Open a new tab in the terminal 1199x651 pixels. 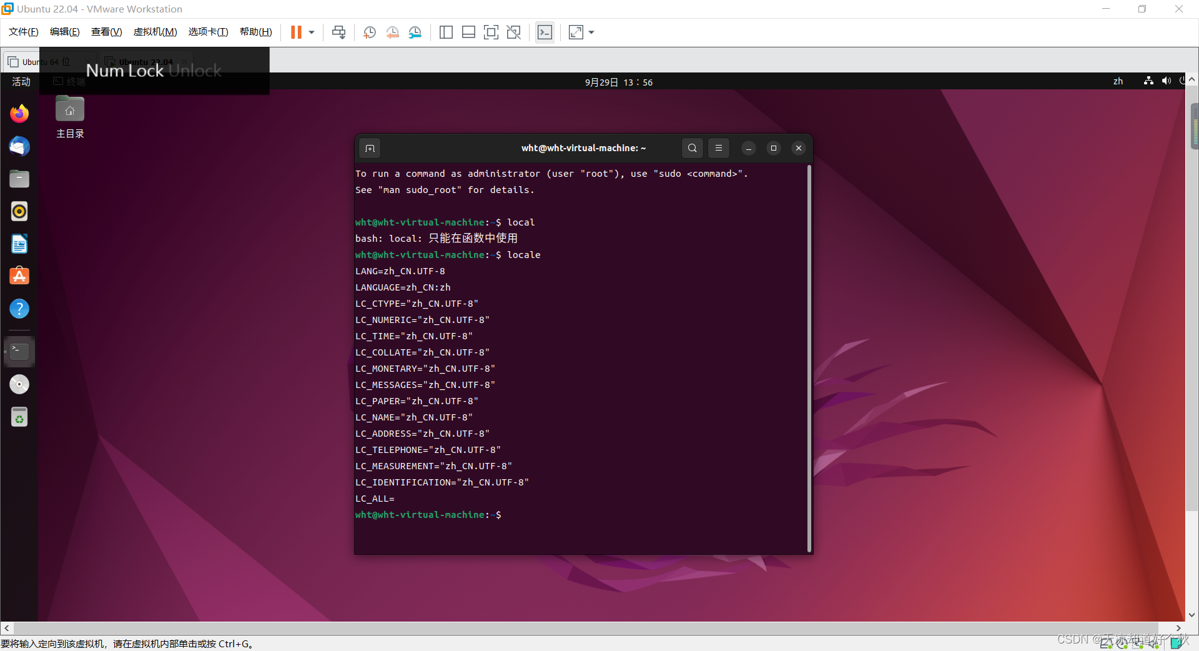point(370,148)
